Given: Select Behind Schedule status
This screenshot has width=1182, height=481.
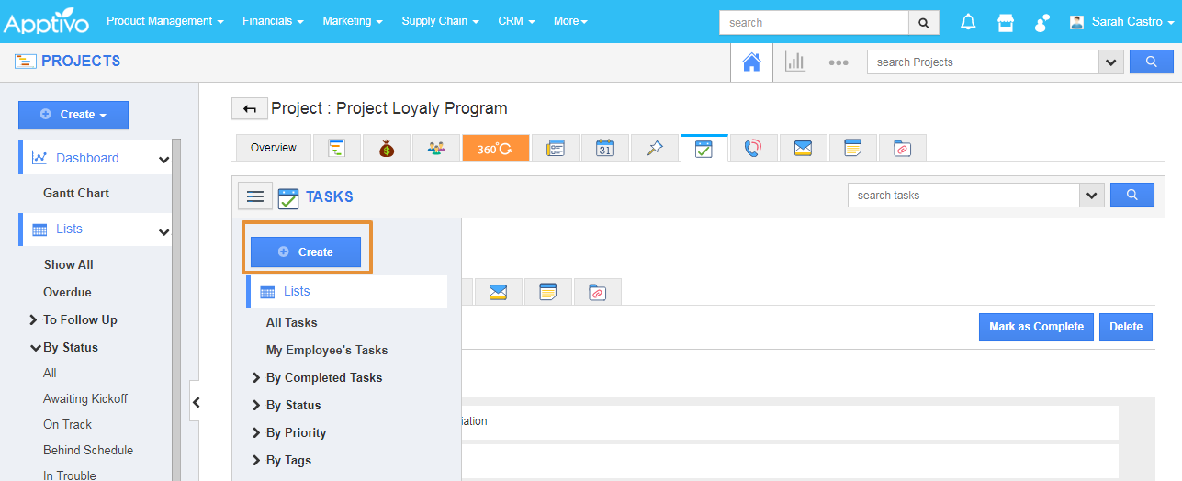Looking at the screenshot, I should [88, 450].
